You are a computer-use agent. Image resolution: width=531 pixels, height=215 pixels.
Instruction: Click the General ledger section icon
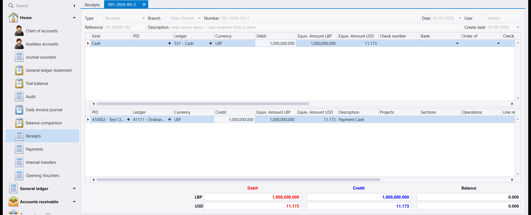tap(13, 188)
